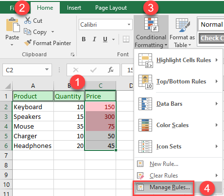
Task: Select the Mouse cell
Action: point(33,126)
